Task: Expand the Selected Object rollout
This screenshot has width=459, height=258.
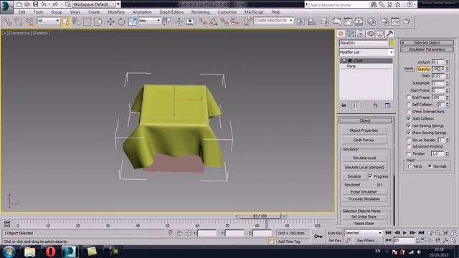Action: pyautogui.click(x=427, y=43)
